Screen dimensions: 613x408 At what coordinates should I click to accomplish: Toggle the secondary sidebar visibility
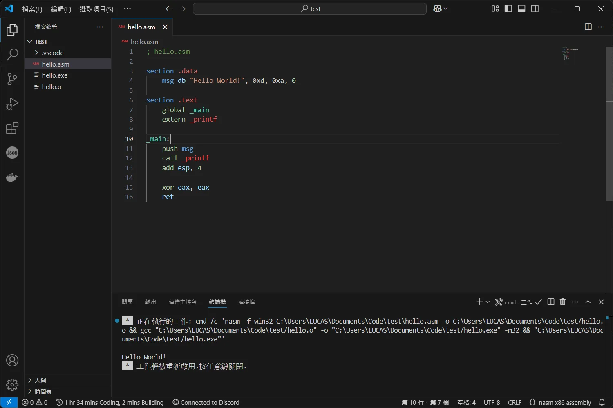click(535, 9)
